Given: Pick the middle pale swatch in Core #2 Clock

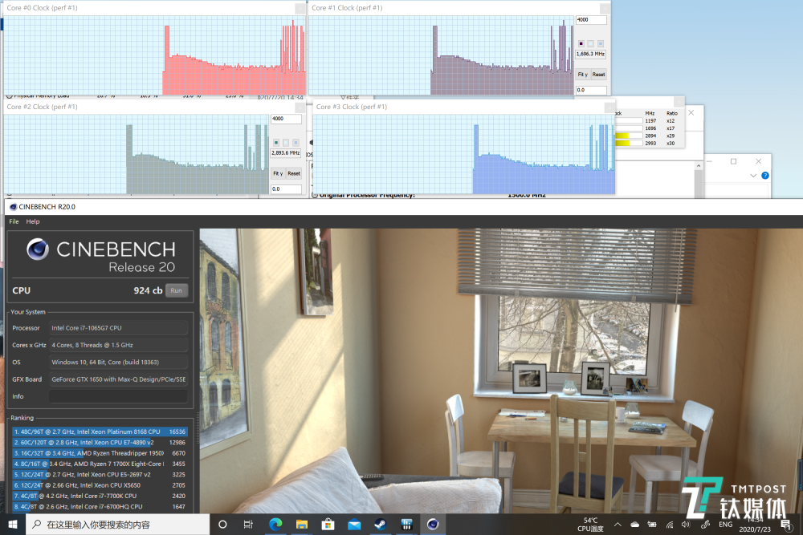Looking at the screenshot, I should [286, 142].
